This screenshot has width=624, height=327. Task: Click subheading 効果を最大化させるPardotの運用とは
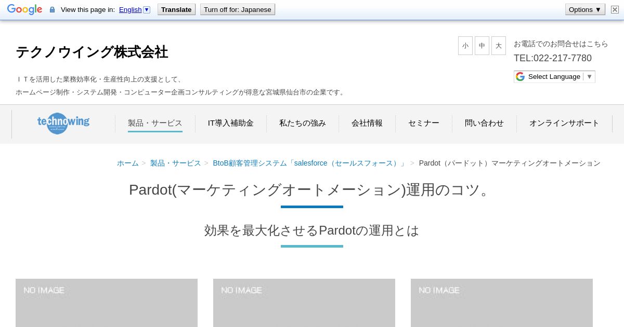click(311, 230)
